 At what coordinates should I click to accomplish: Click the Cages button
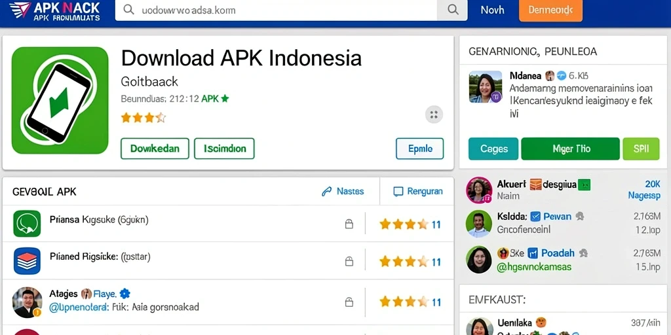tap(493, 149)
